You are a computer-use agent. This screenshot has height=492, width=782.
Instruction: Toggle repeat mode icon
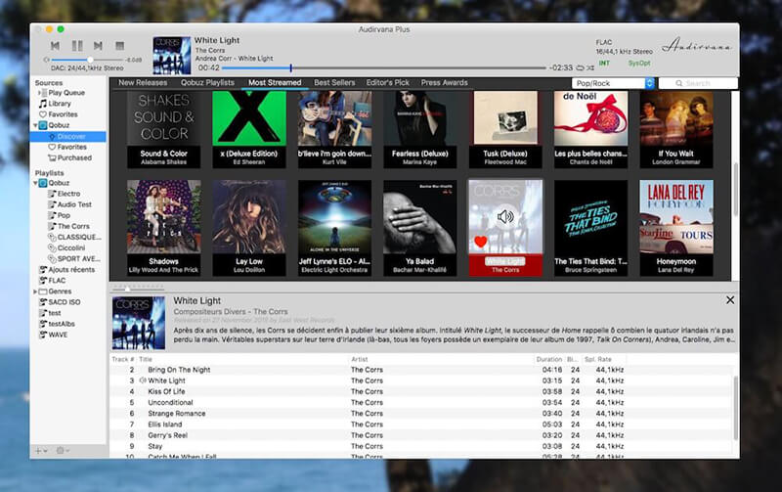[580, 67]
